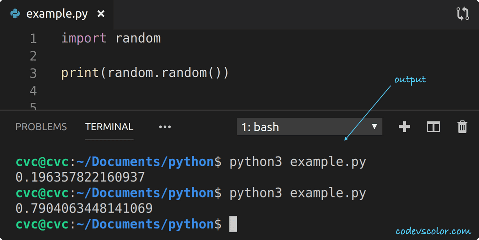Click the Python file icon on the tab

[15, 14]
